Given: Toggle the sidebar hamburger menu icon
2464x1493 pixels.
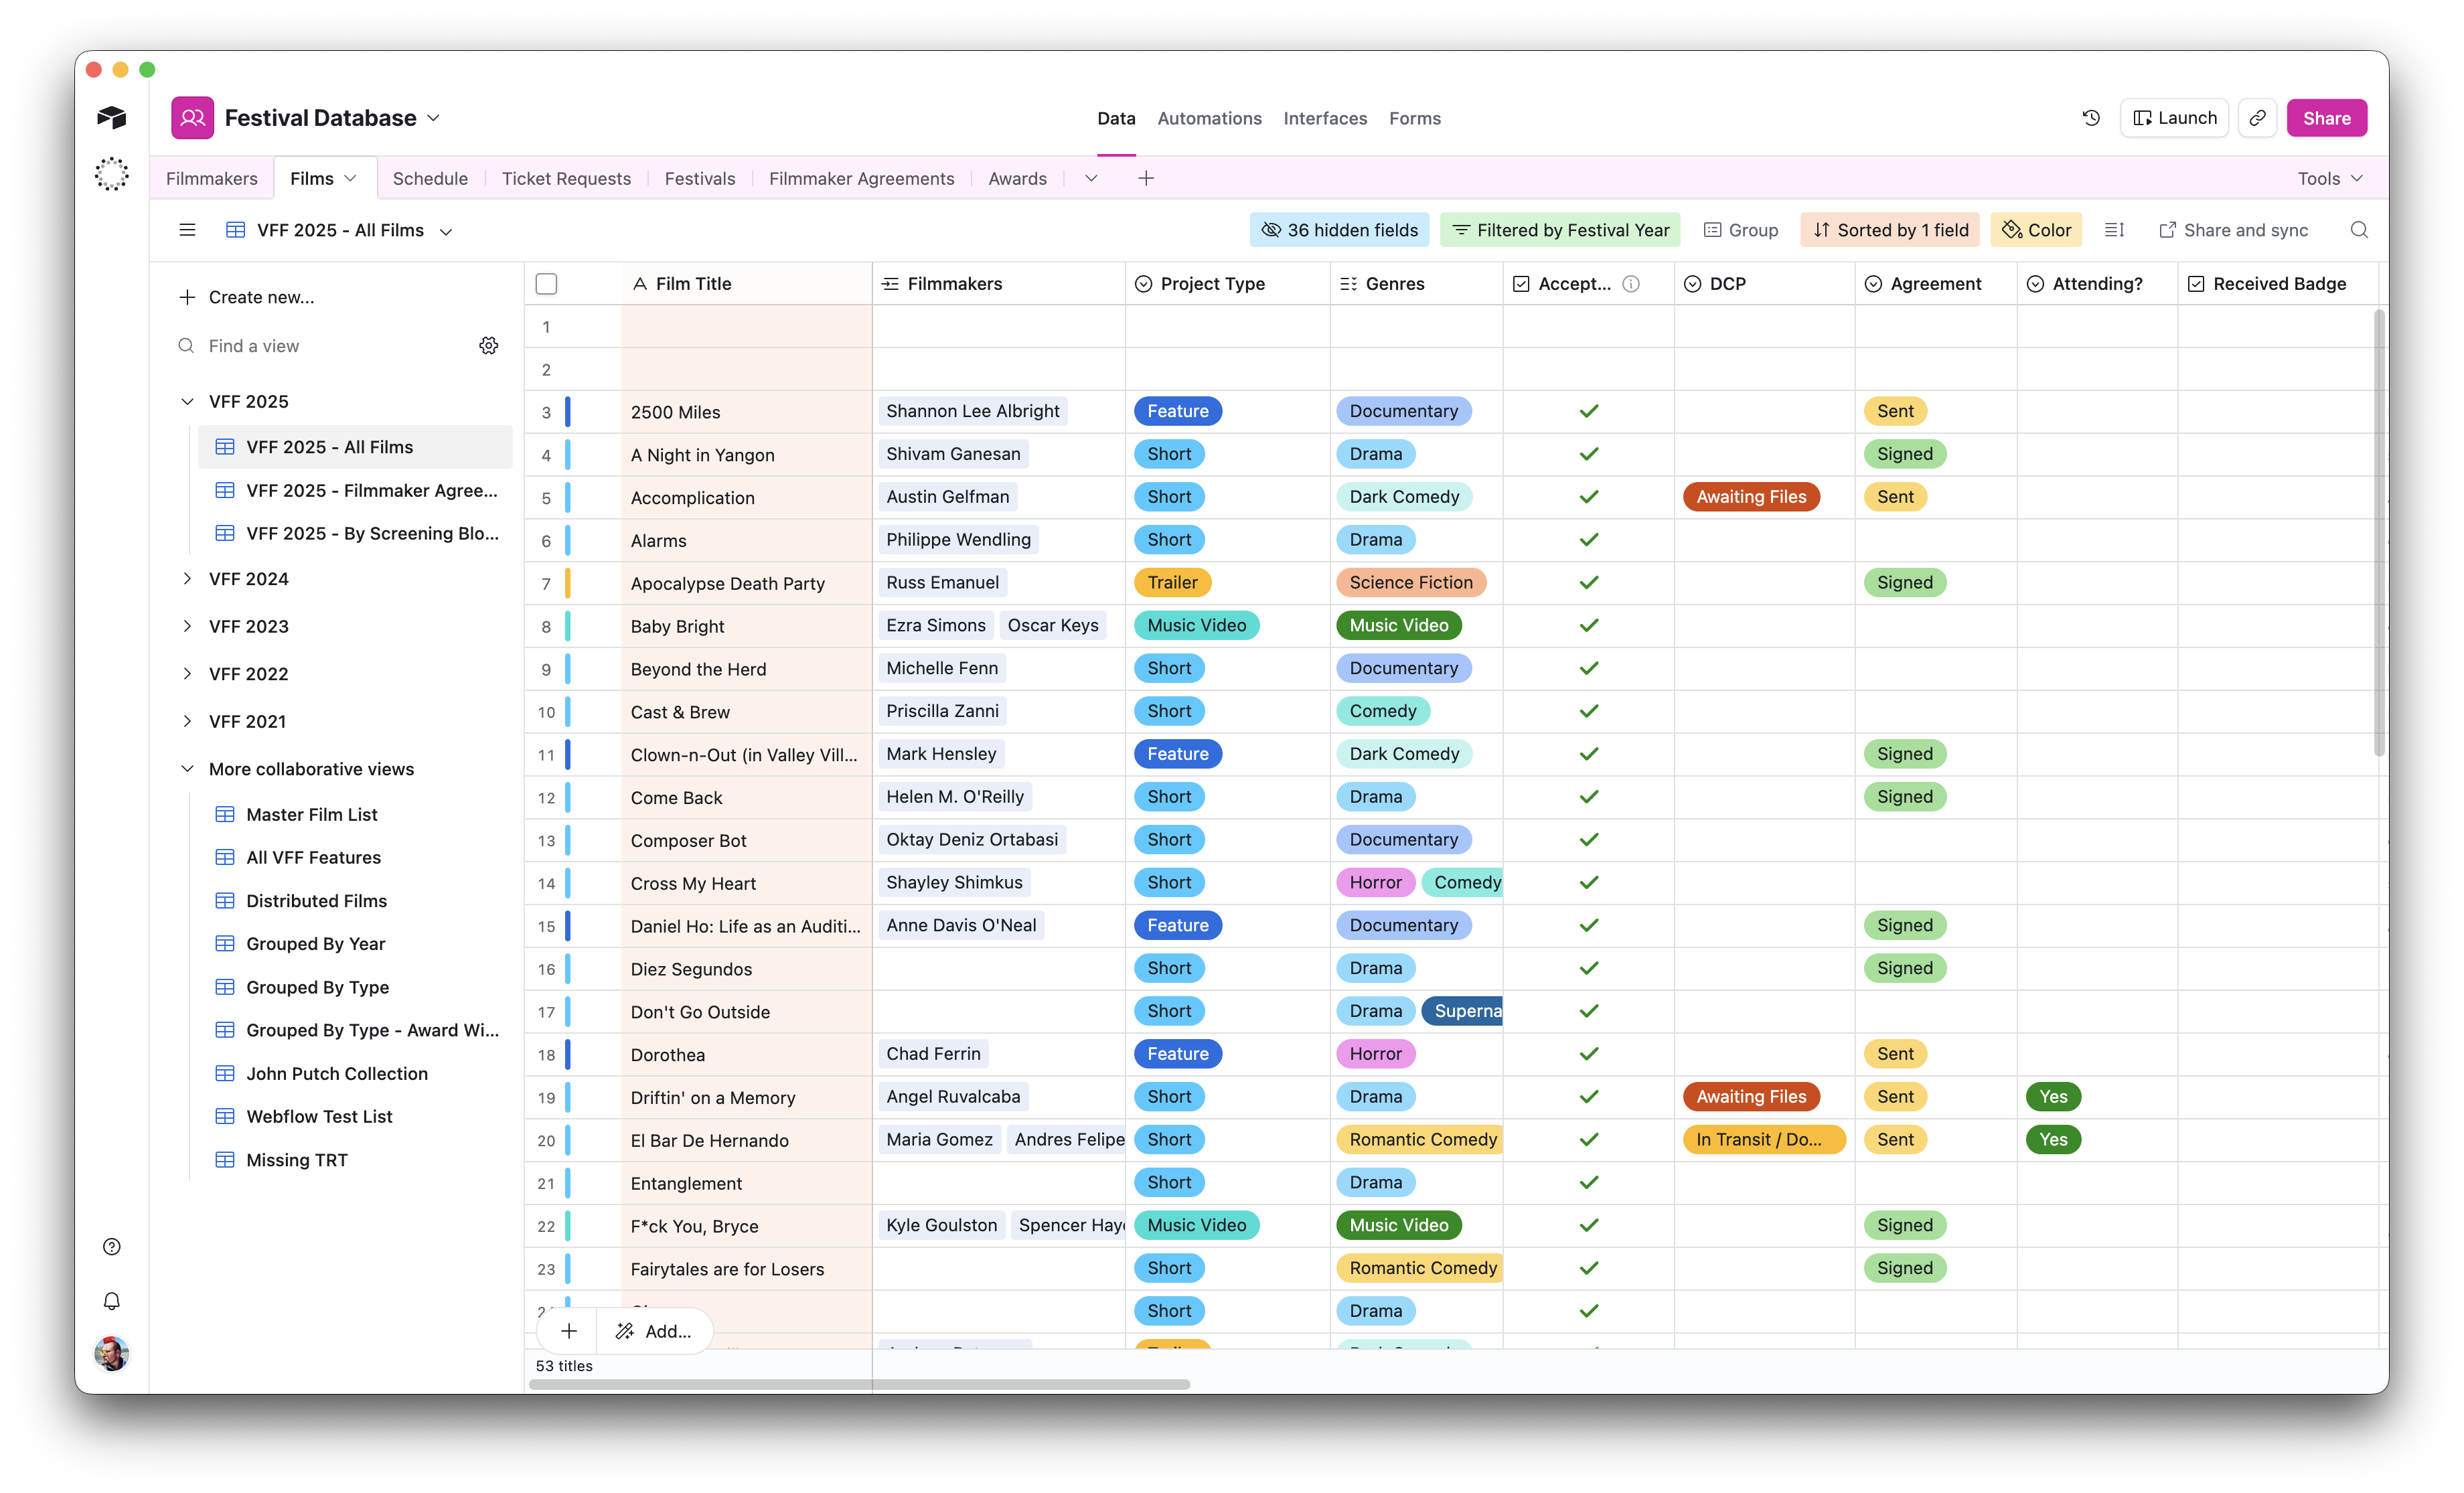Looking at the screenshot, I should click(x=187, y=230).
